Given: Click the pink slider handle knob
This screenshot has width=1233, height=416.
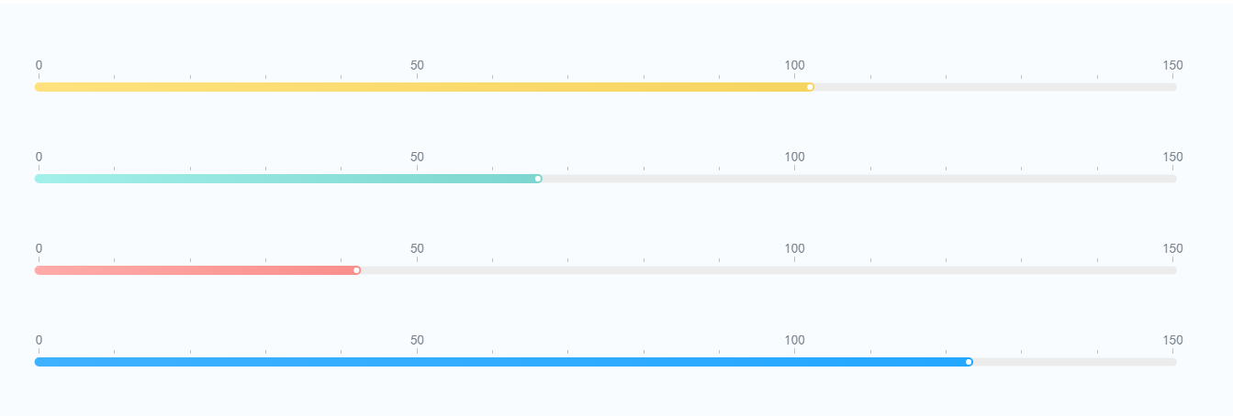Looking at the screenshot, I should click(x=356, y=270).
